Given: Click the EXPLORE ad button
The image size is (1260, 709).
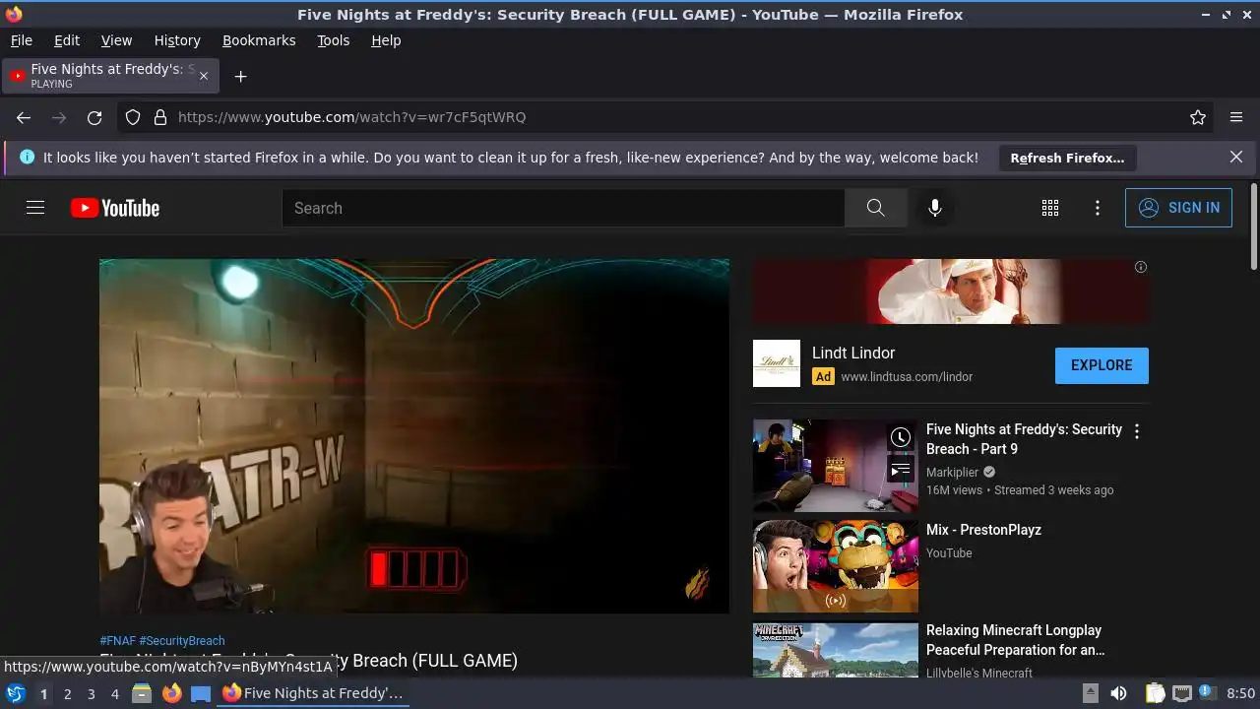Looking at the screenshot, I should (1102, 365).
